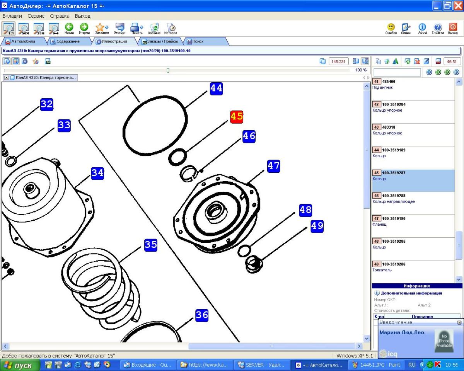The image size is (464, 371).
Task: Click callout 47 on the diagram
Action: [x=274, y=166]
